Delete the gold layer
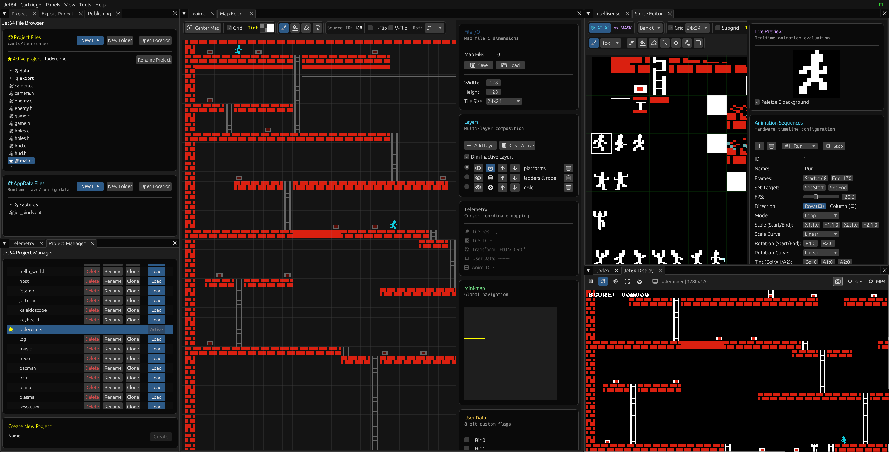This screenshot has height=452, width=889. (x=569, y=188)
